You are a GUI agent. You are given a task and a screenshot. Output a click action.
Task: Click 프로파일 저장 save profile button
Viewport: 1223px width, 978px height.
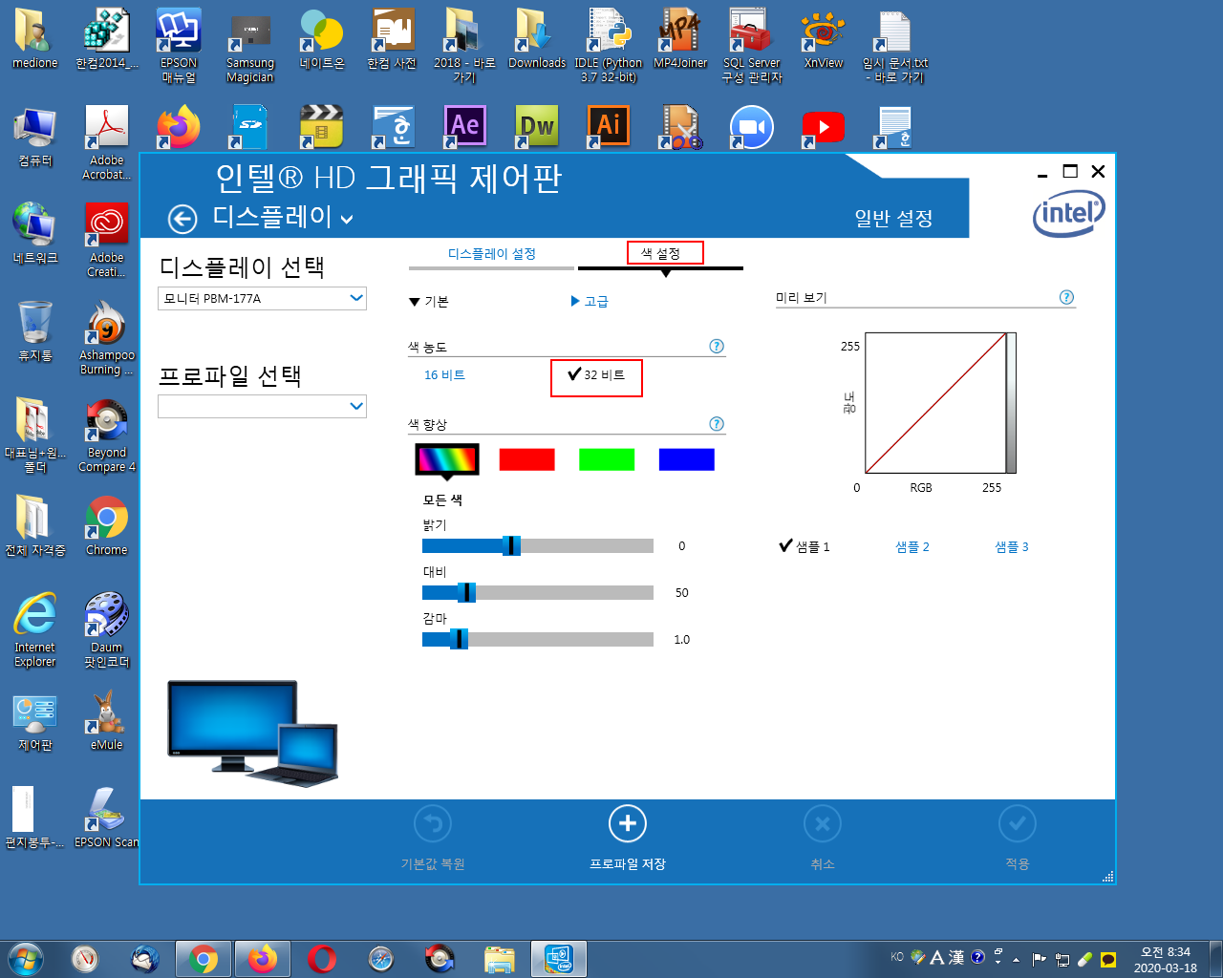pyautogui.click(x=628, y=840)
